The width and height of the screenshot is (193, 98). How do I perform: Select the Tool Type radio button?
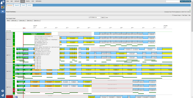(x=181, y=15)
